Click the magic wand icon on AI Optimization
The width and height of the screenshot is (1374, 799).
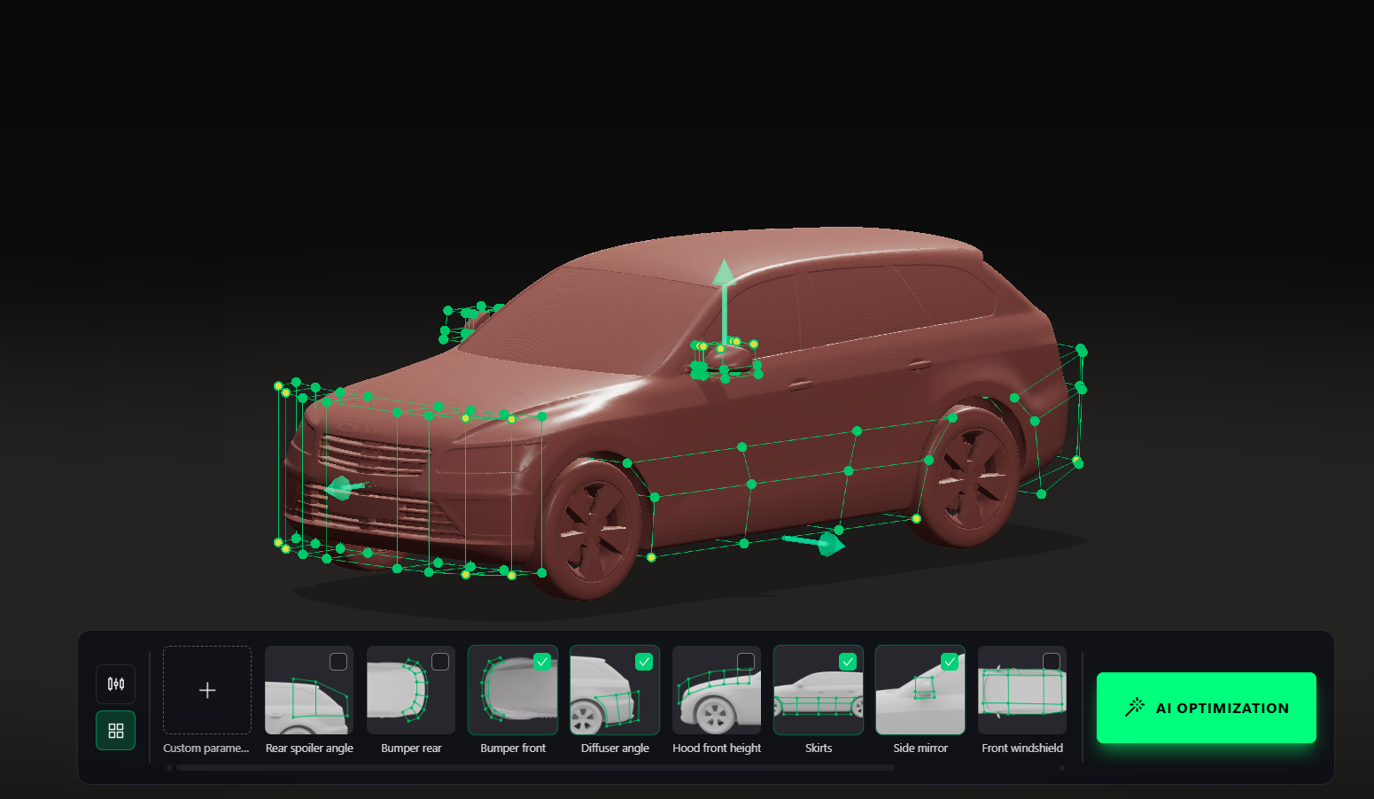click(x=1135, y=707)
